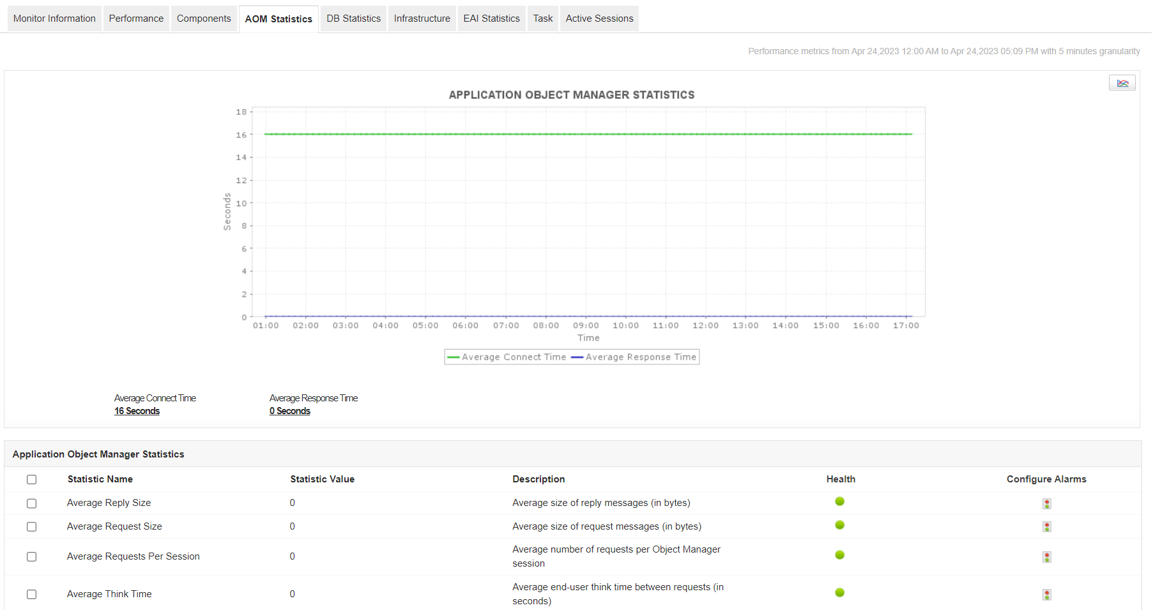This screenshot has height=610, width=1153.
Task: Configure alarm for Average Reply Size
Action: 1046,503
